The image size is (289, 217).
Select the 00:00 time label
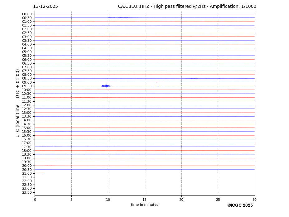click(x=27, y=14)
